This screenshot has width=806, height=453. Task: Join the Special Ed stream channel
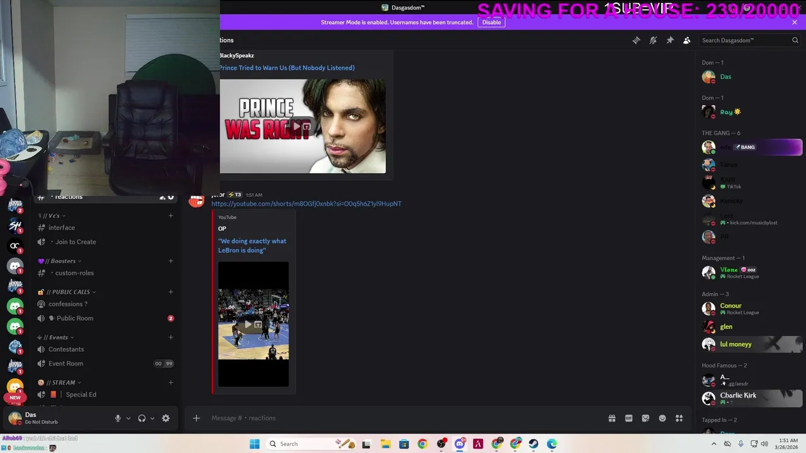(x=106, y=394)
